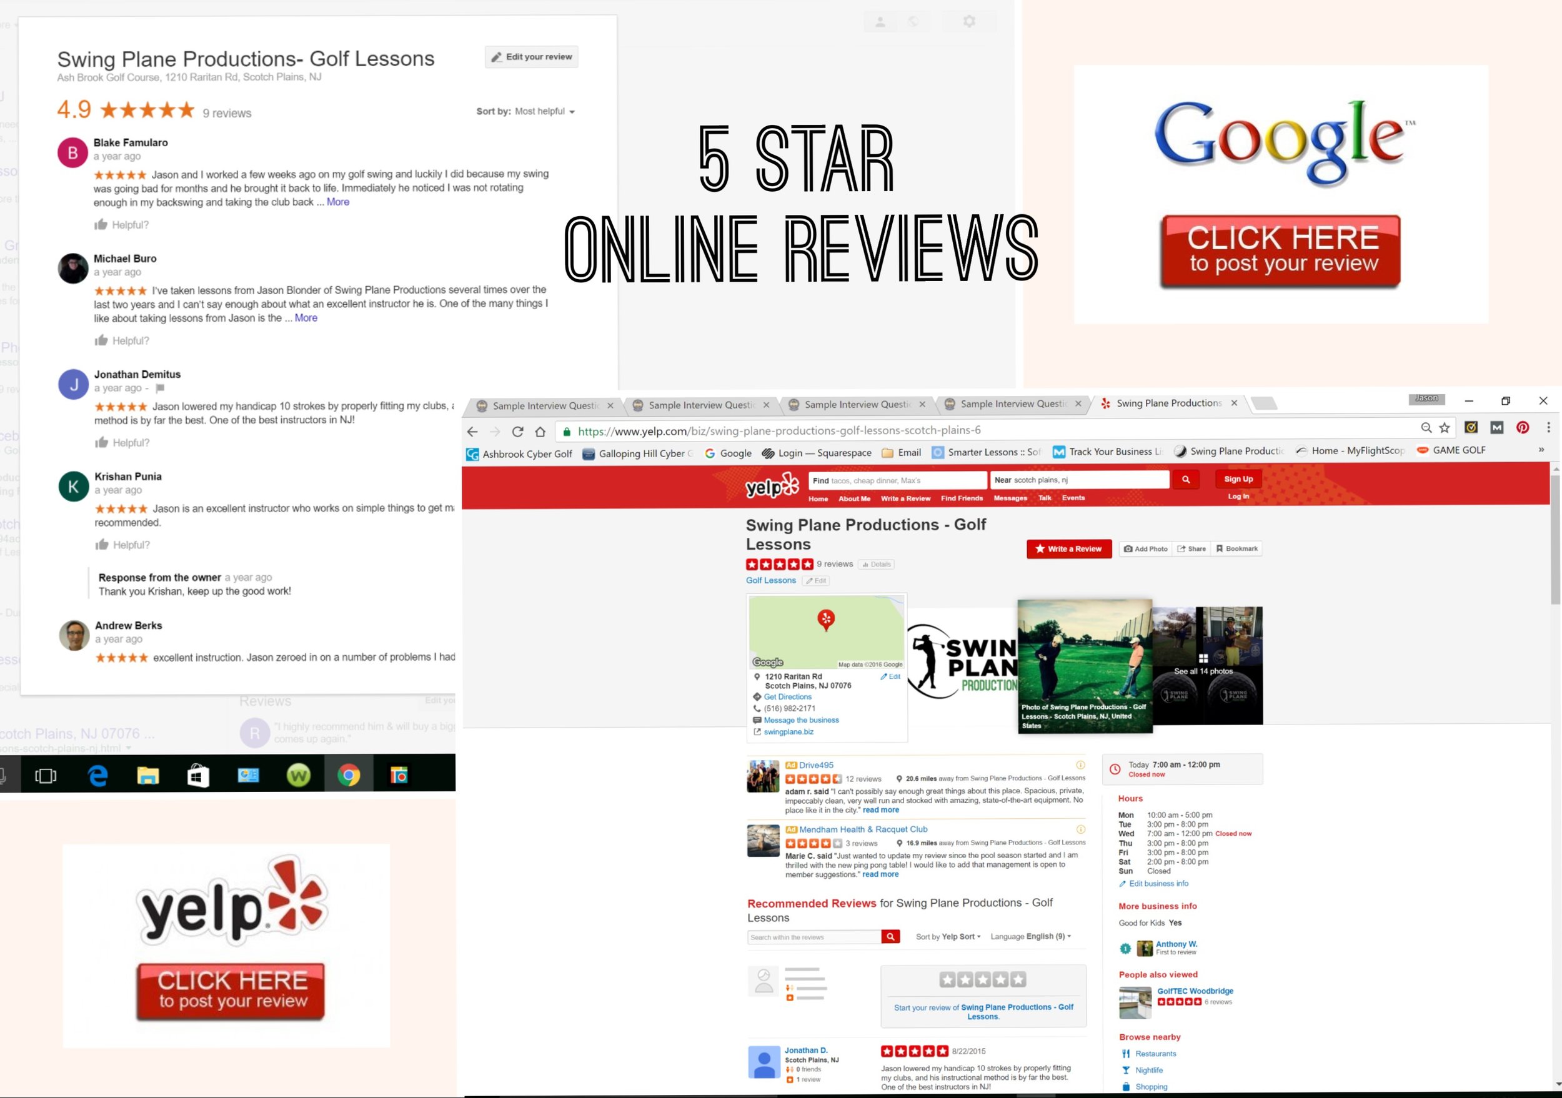Click the Pinterest extension icon
The image size is (1562, 1098).
click(1523, 428)
